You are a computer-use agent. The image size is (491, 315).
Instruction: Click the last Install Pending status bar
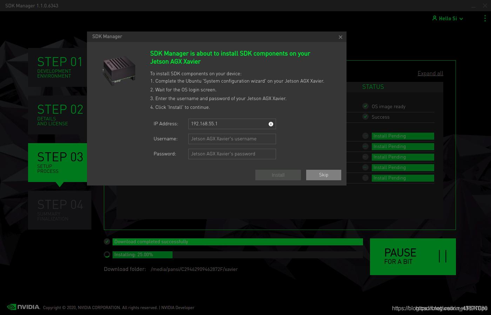pyautogui.click(x=403, y=178)
